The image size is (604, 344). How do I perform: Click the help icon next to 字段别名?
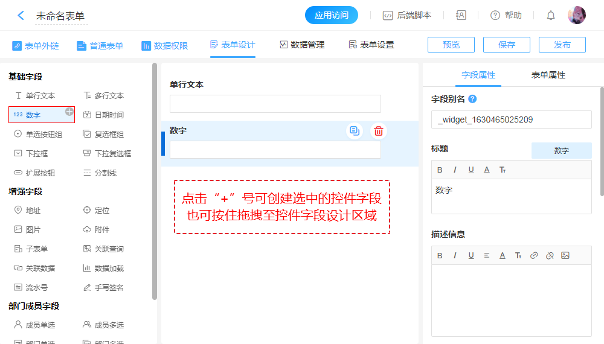pos(472,99)
